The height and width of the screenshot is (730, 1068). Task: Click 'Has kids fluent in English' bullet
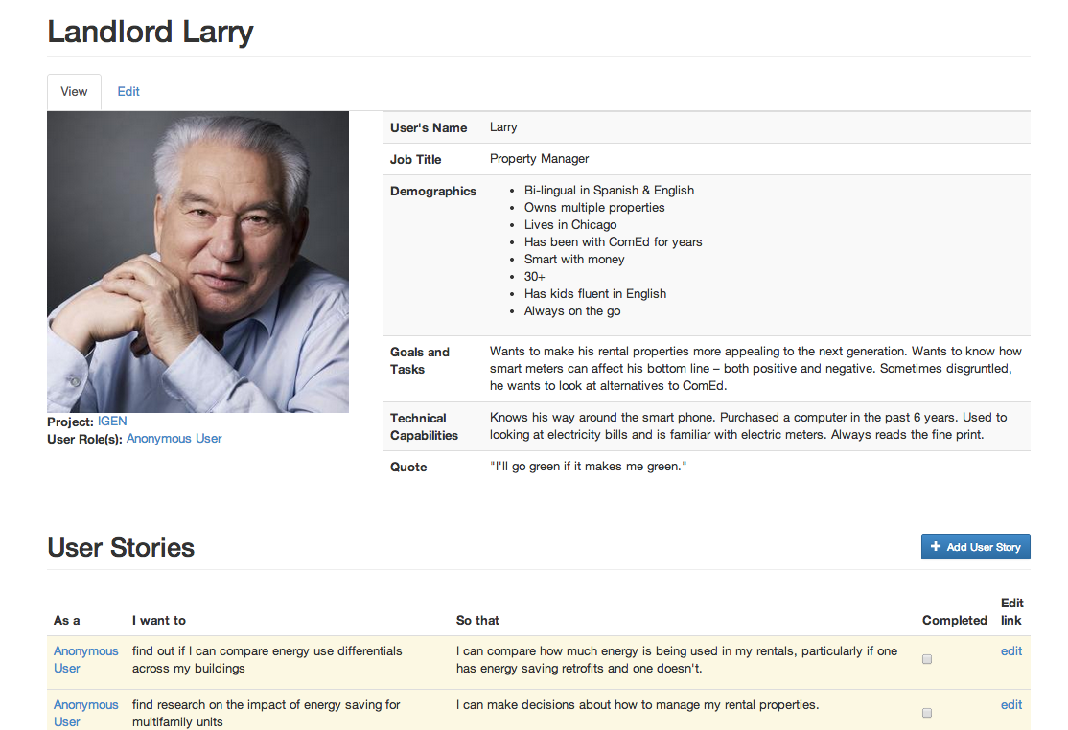click(x=595, y=294)
